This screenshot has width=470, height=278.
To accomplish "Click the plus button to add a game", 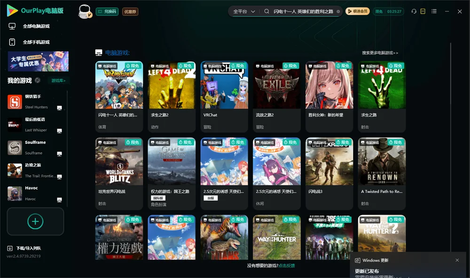I will (x=35, y=221).
